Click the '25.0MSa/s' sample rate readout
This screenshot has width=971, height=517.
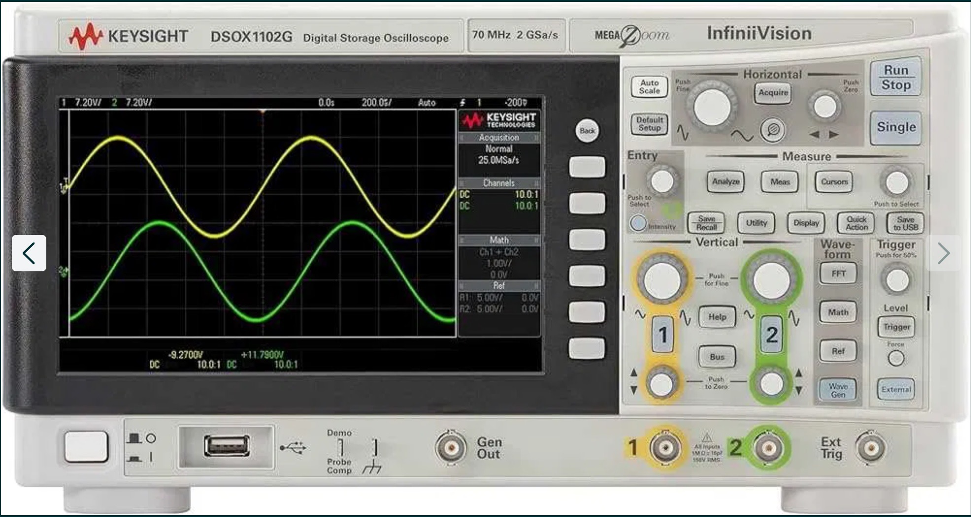click(x=499, y=160)
